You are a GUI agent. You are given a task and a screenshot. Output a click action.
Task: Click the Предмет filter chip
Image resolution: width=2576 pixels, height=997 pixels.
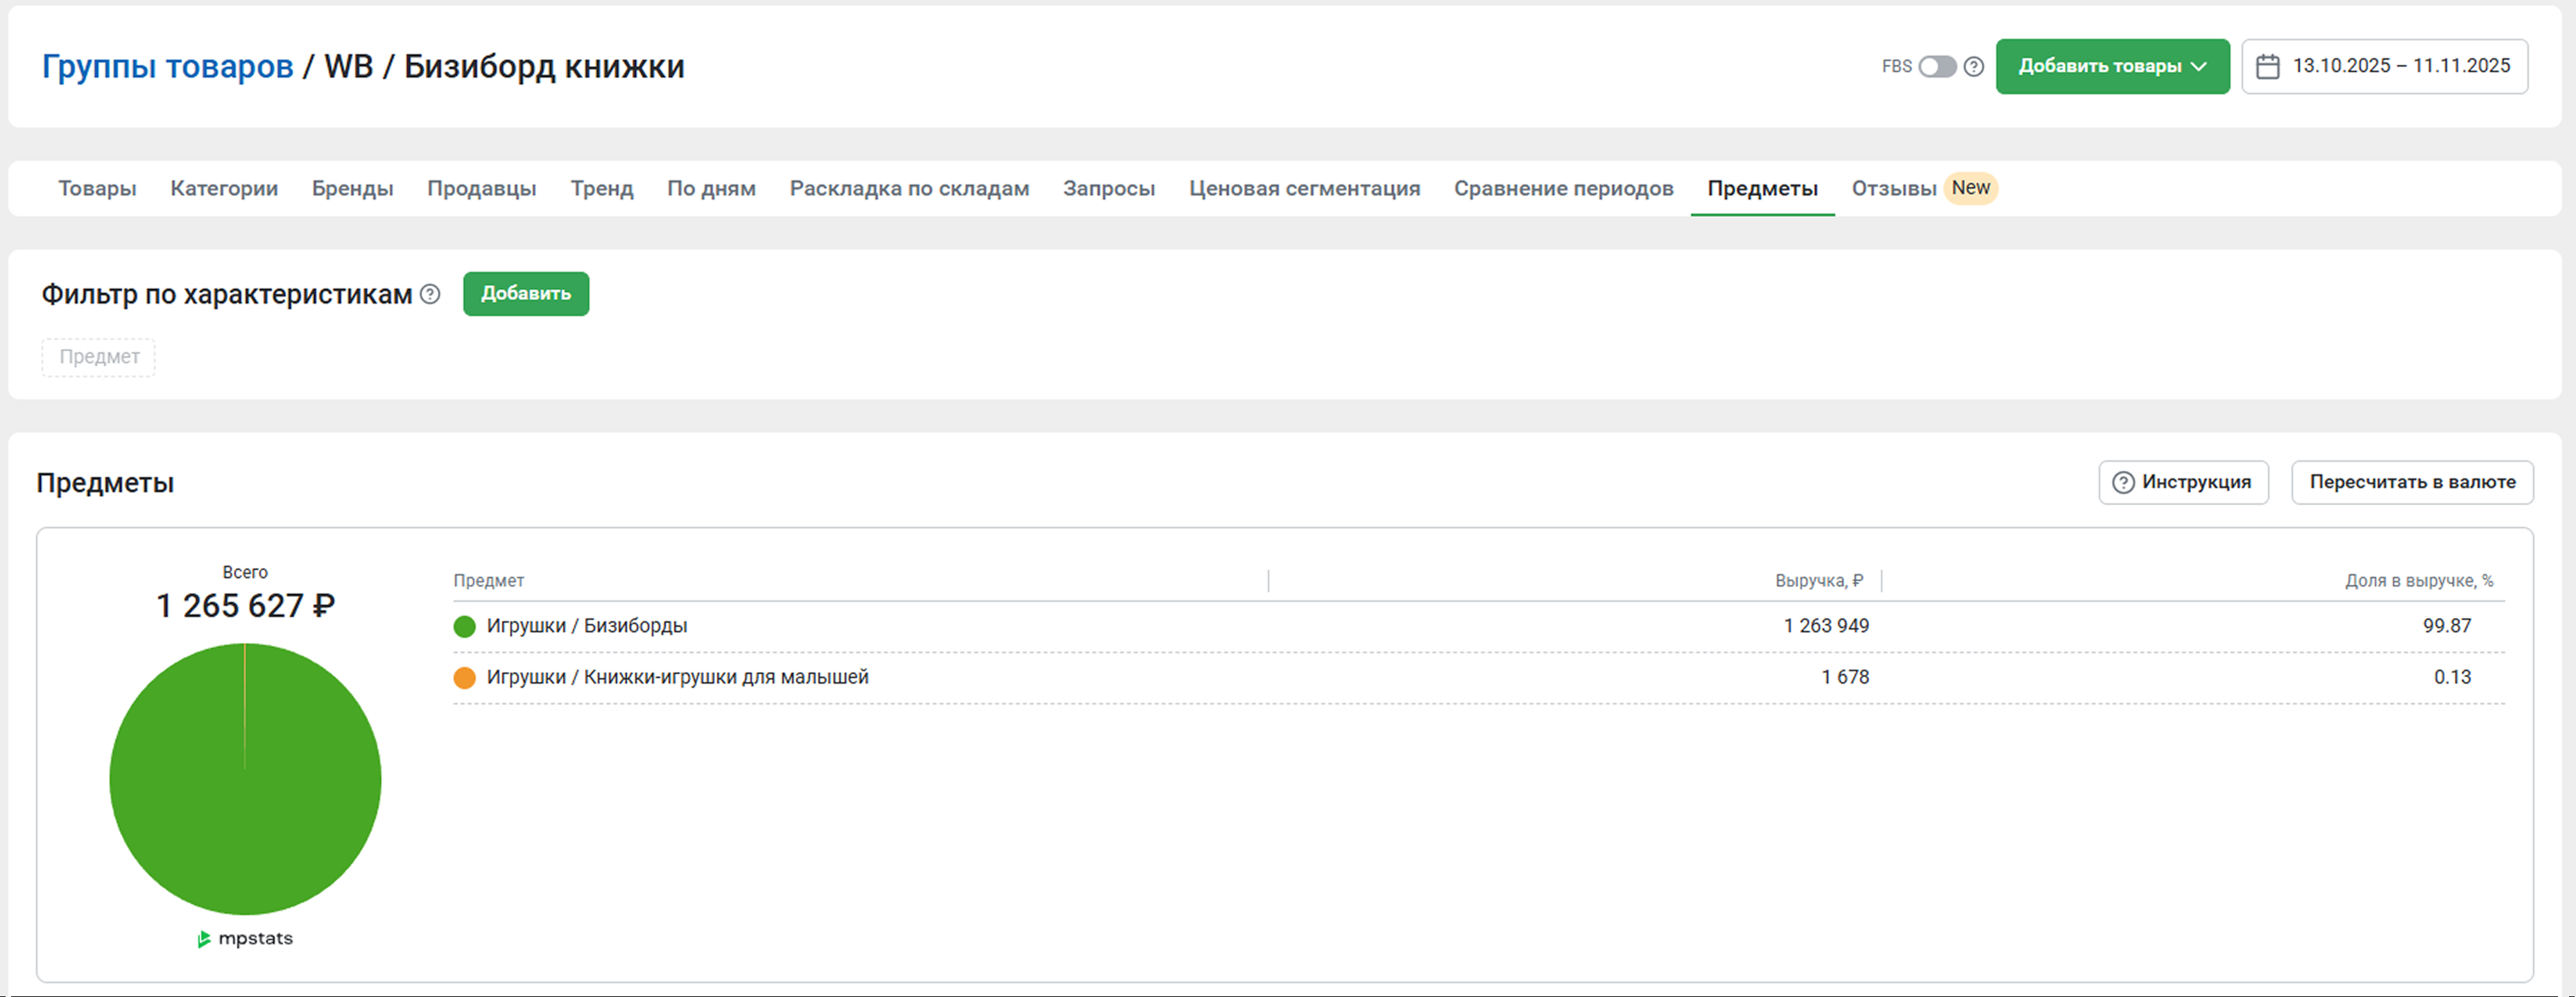tap(98, 357)
